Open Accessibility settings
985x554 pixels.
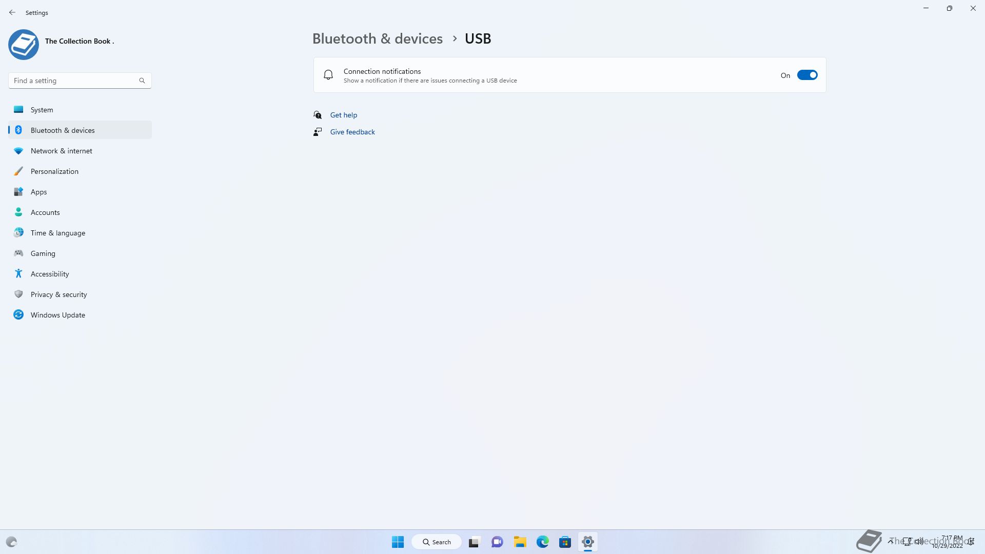(50, 274)
